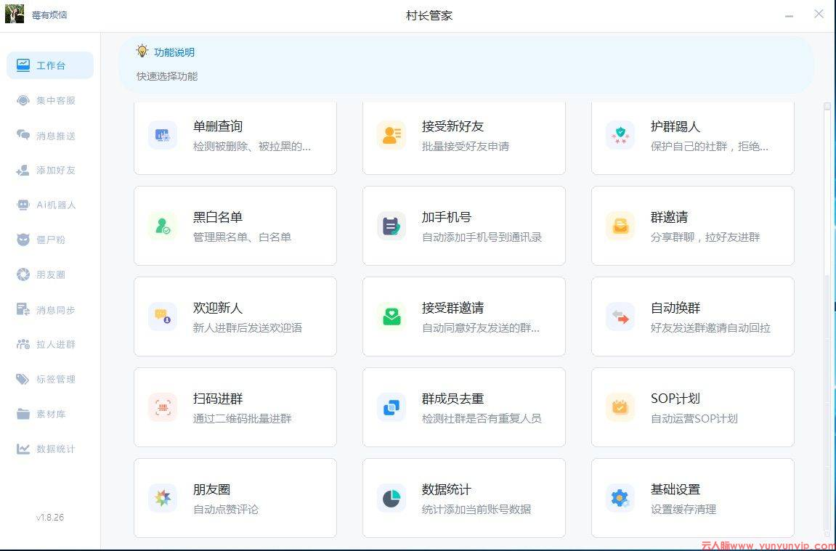
Task: Click the 朋友圈 colorful star icon
Action: tap(162, 498)
